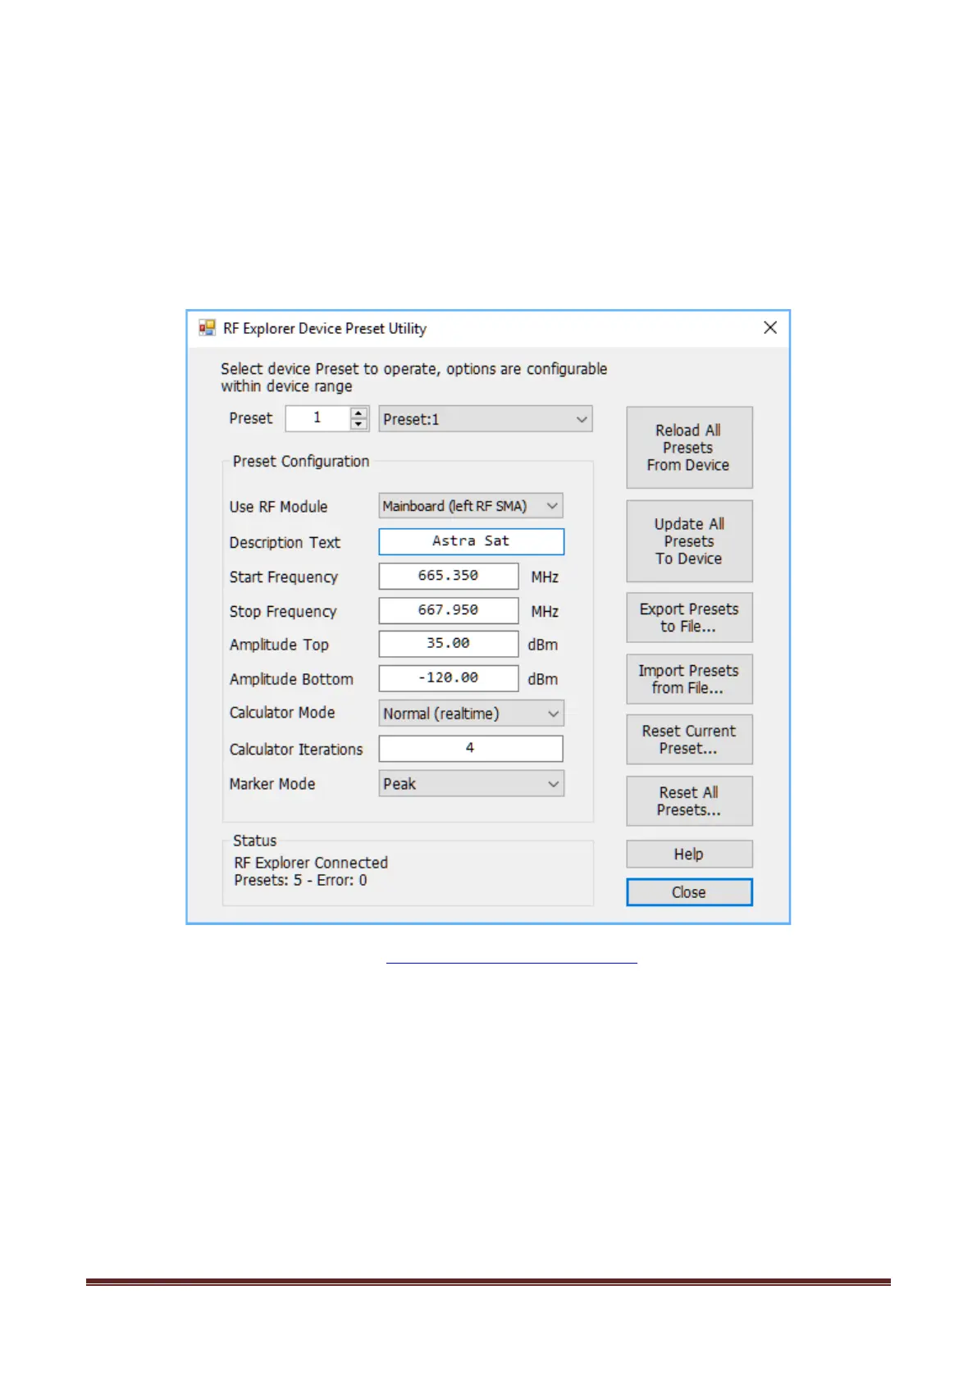Click Import Presets from File button
Screen dimensions: 977x1381
coord(689,679)
